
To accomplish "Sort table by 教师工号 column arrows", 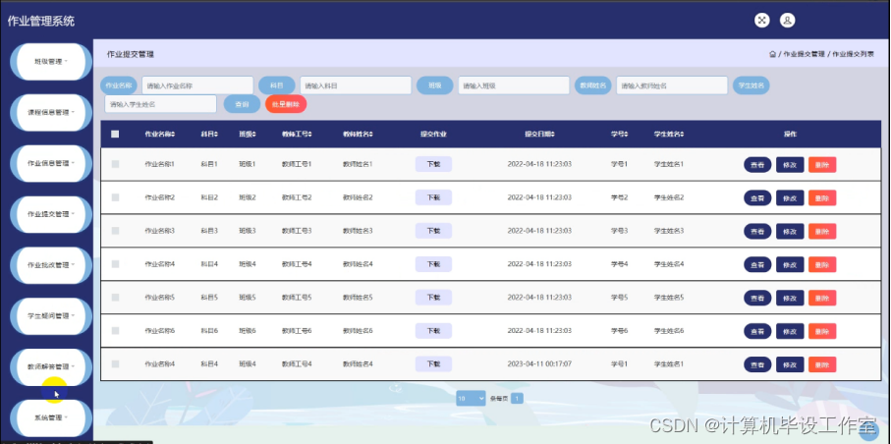I will pyautogui.click(x=309, y=135).
